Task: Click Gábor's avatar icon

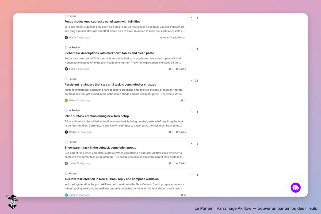Action: tap(66, 101)
